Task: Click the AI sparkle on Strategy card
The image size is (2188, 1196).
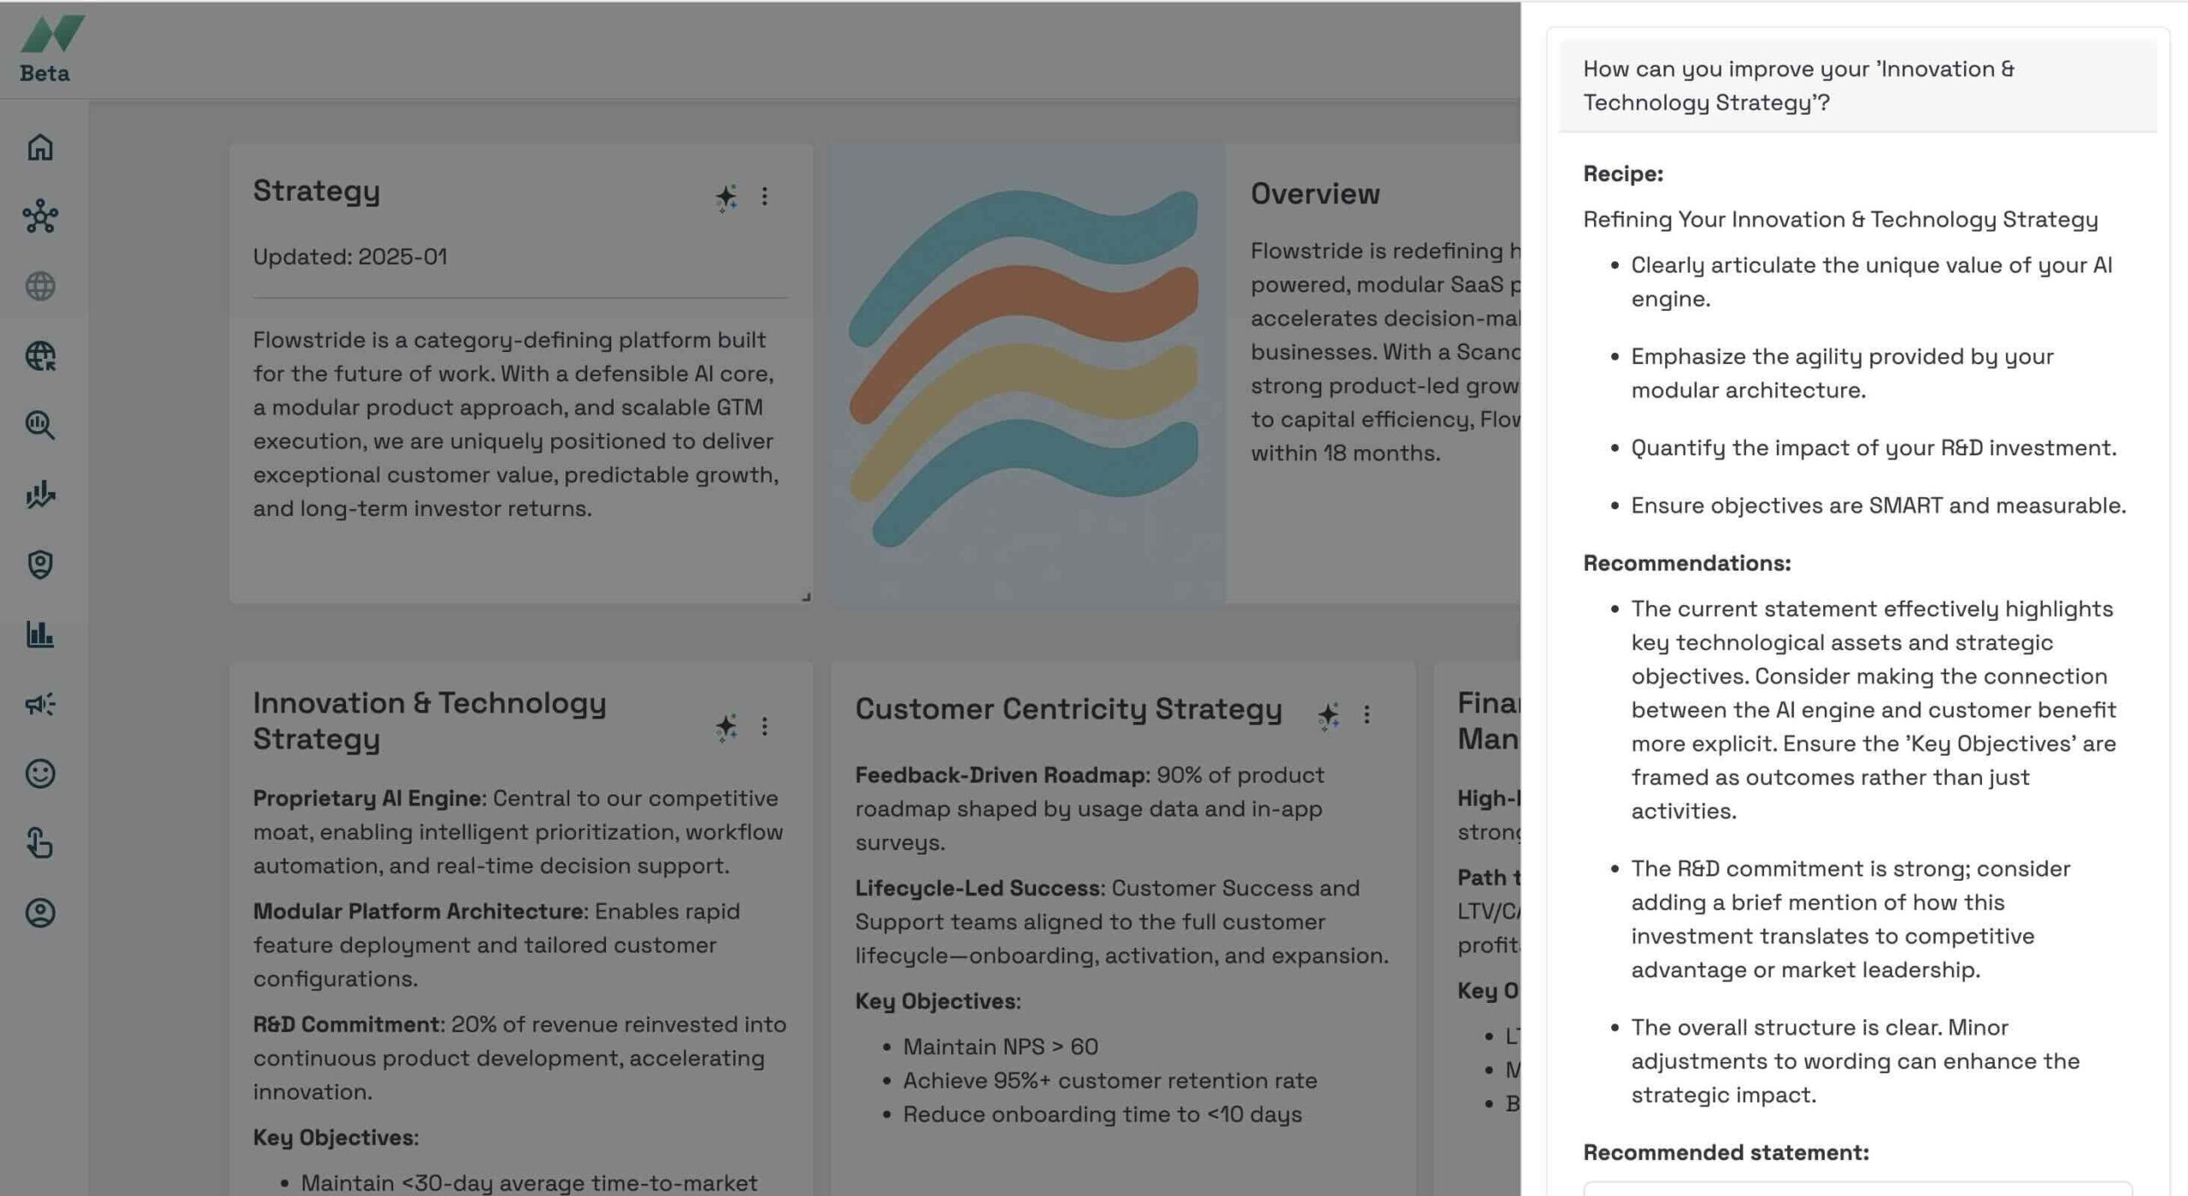Action: click(x=726, y=197)
